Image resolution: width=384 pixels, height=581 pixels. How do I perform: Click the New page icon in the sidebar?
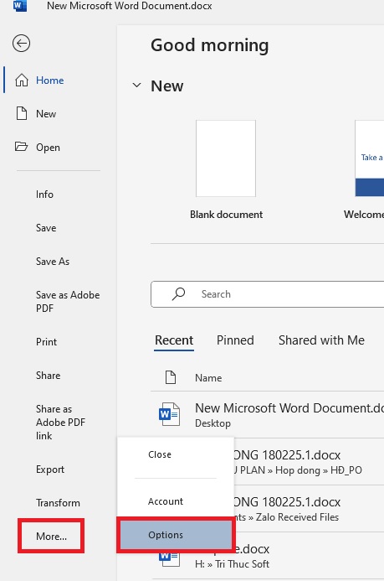click(x=22, y=113)
